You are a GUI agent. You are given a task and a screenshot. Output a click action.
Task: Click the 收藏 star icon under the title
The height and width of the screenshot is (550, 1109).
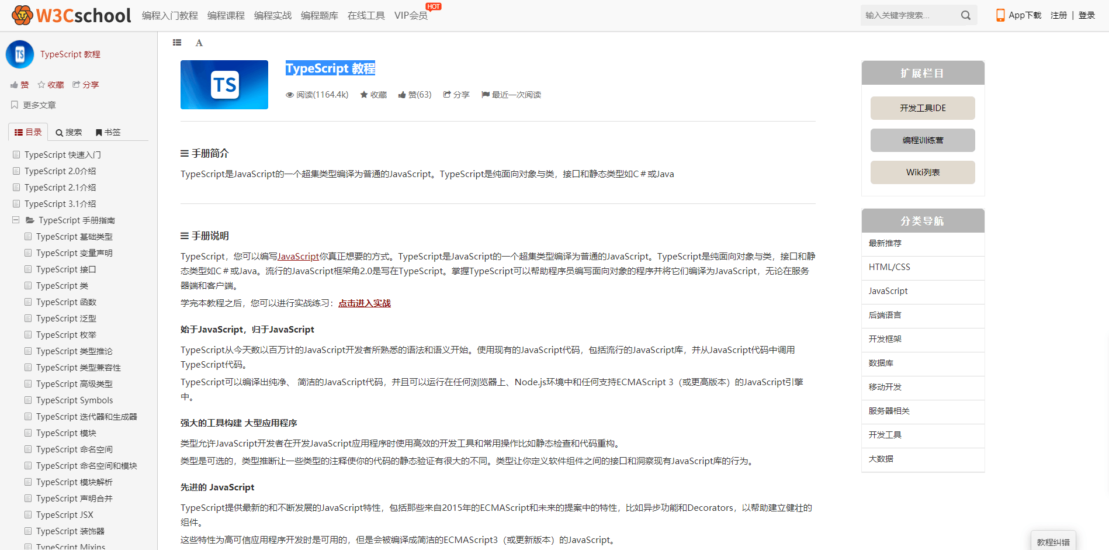click(364, 95)
